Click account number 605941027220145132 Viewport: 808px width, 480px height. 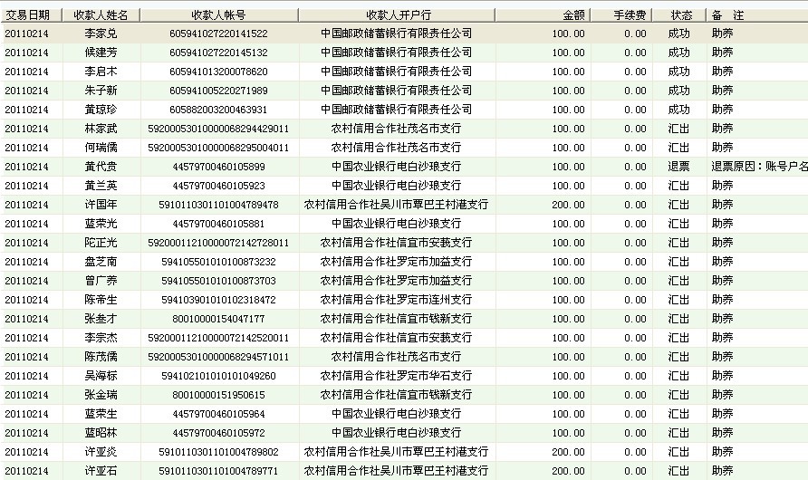coord(218,53)
